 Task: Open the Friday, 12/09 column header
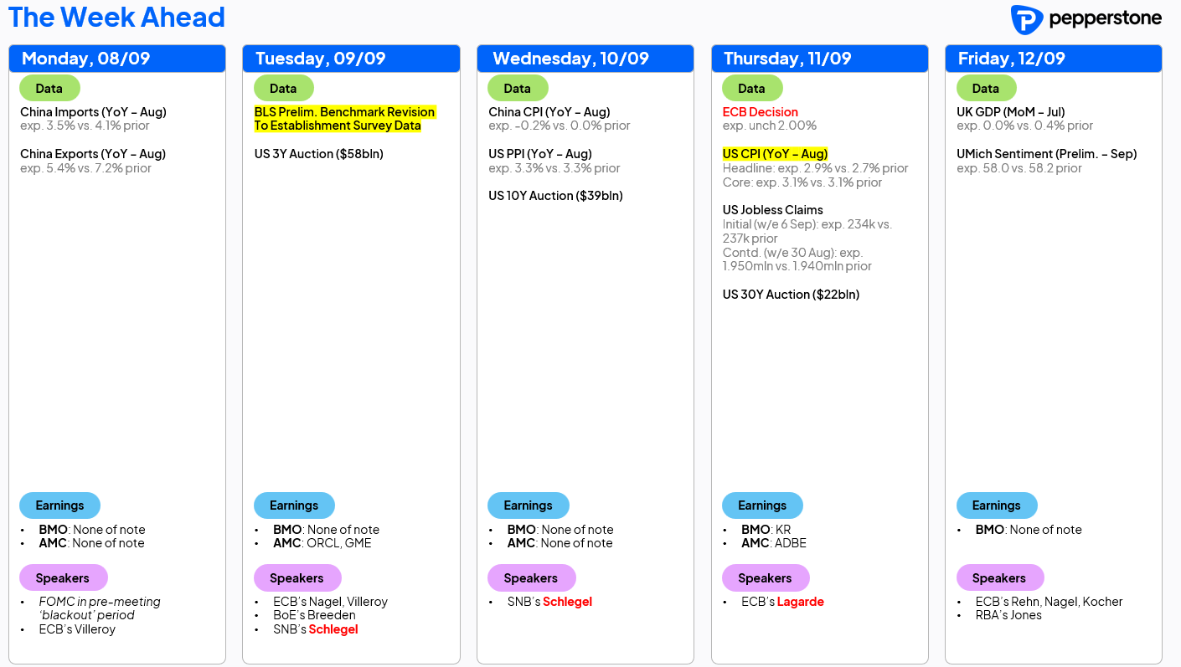coord(1054,59)
